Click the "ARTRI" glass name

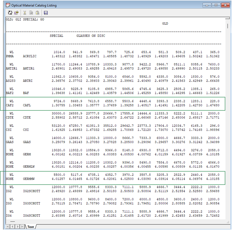[x=28, y=81]
